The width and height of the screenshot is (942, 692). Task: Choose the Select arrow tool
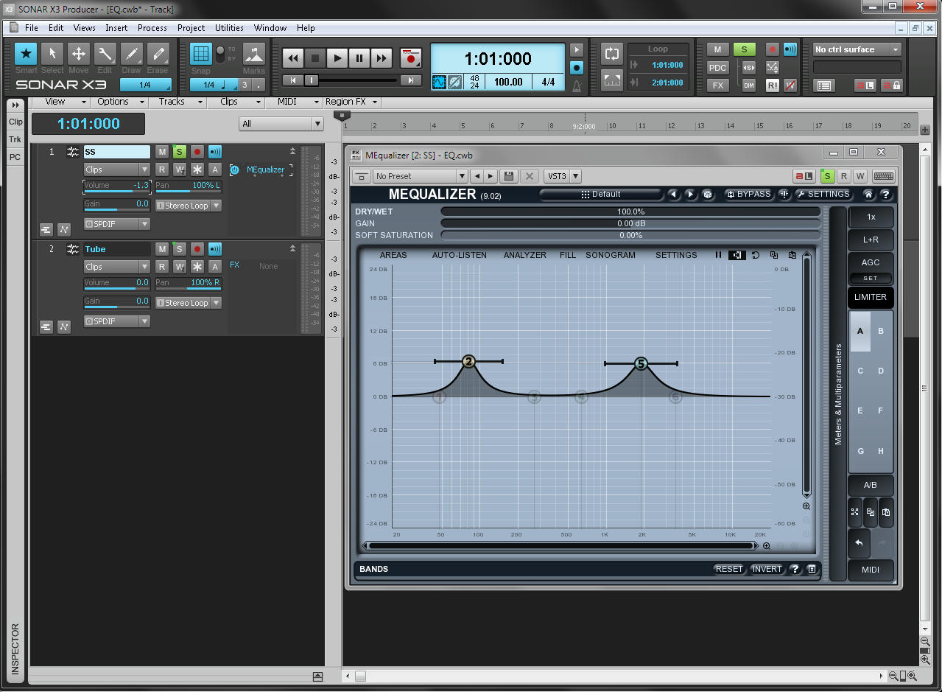52,54
